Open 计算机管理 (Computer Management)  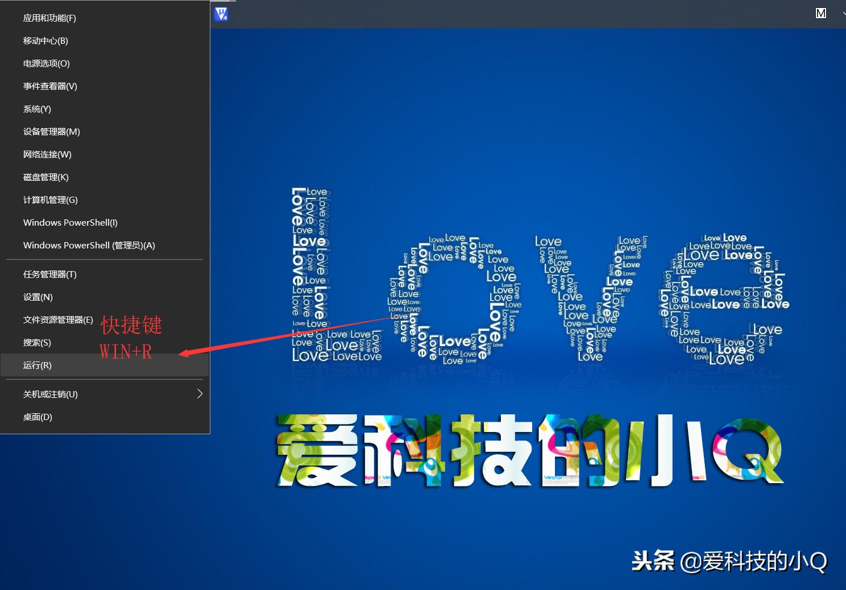[x=50, y=200]
